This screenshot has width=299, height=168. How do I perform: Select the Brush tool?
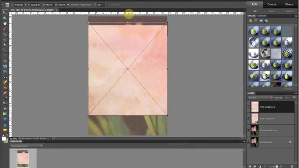(x=5, y=98)
